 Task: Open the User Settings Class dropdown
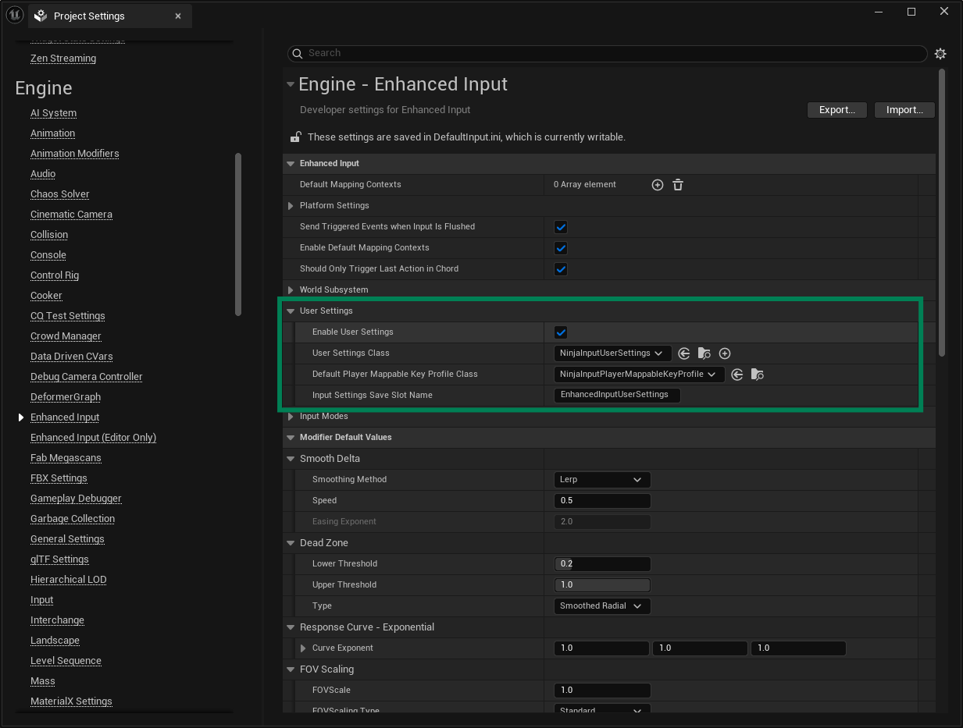(612, 353)
